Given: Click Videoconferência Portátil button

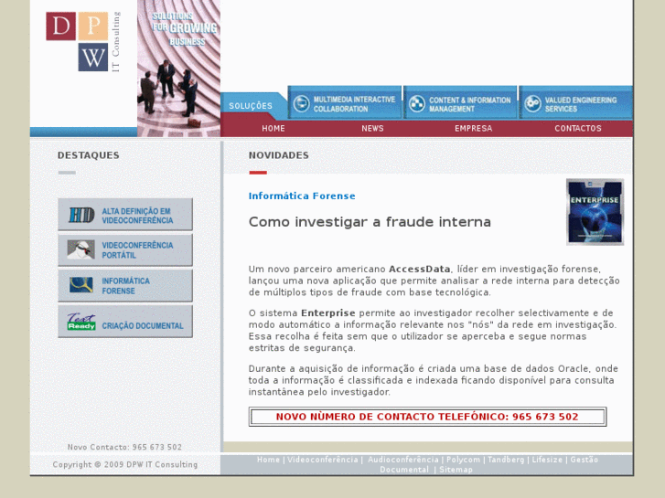Looking at the screenshot, I should point(125,250).
